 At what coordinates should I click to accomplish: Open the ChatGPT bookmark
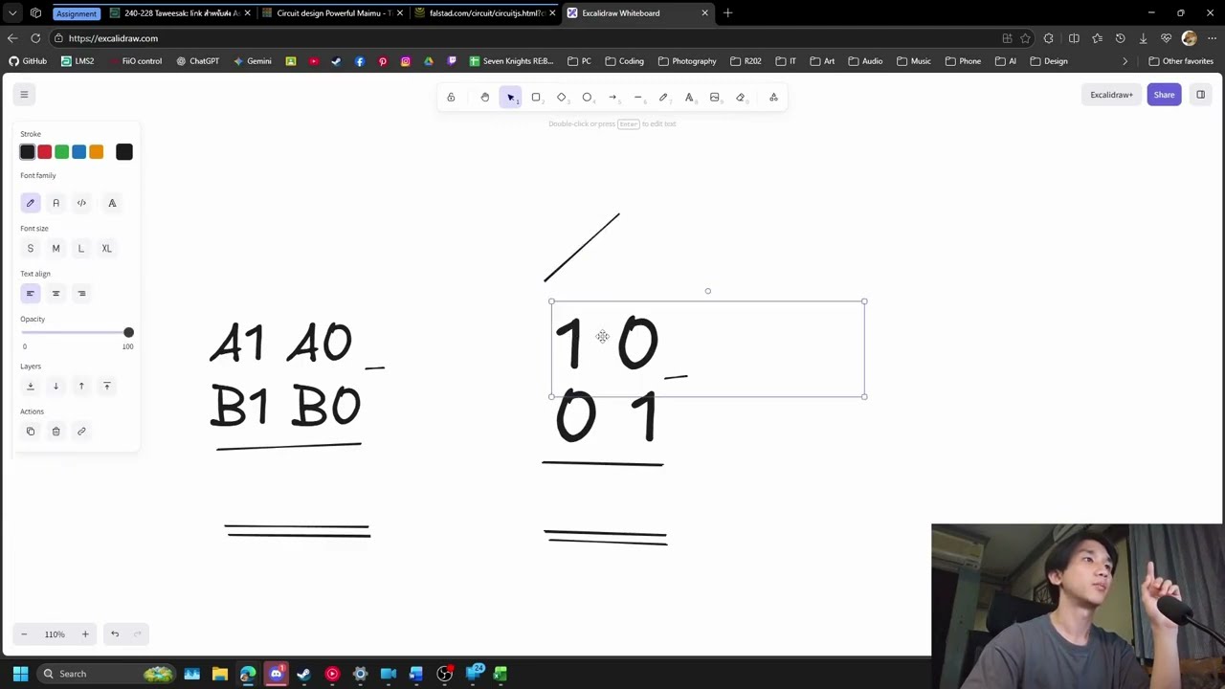(x=197, y=61)
